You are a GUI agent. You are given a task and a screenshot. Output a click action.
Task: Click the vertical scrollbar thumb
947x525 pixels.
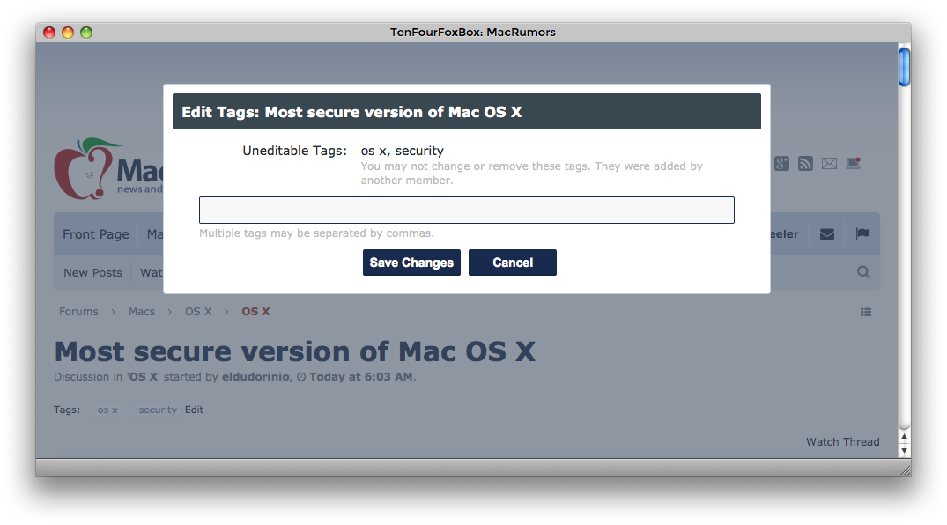tap(904, 66)
